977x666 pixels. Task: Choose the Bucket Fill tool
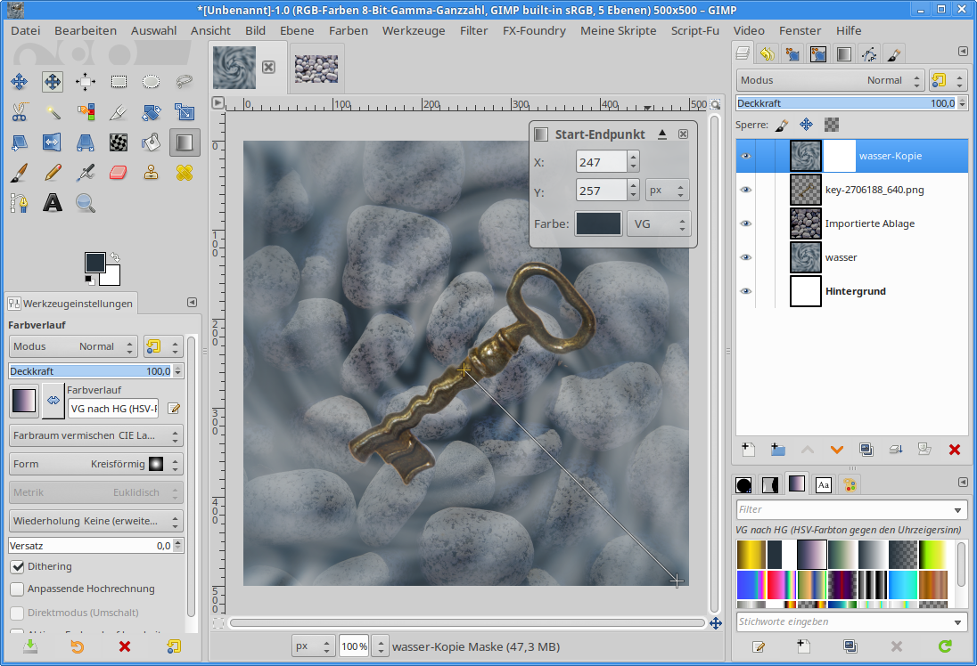pyautogui.click(x=152, y=142)
